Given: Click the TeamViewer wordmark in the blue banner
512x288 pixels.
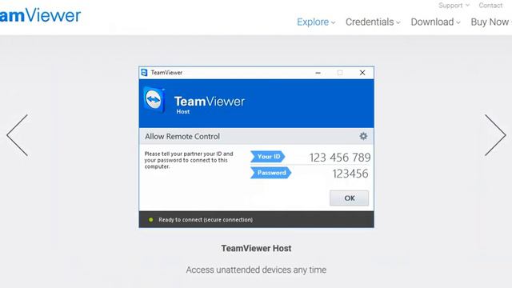Looking at the screenshot, I should click(210, 102).
